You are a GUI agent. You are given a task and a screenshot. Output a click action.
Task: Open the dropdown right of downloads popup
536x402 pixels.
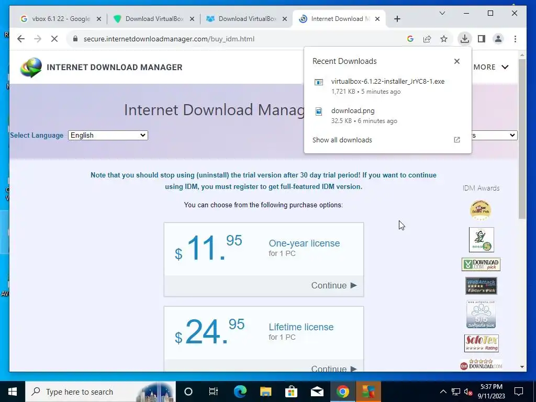tap(494, 136)
